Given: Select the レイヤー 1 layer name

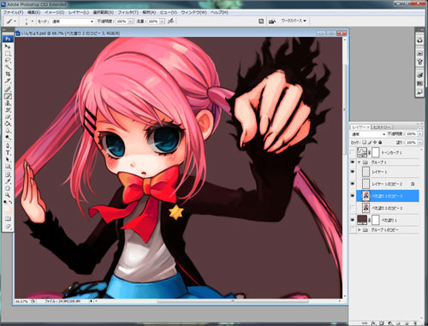Looking at the screenshot, I should (379, 172).
